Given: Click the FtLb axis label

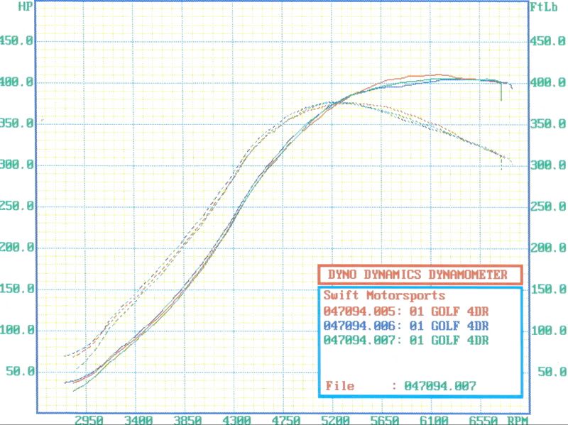Looking at the screenshot, I should point(542,7).
